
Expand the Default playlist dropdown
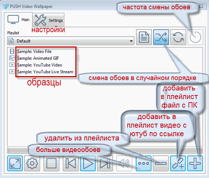click(71, 41)
